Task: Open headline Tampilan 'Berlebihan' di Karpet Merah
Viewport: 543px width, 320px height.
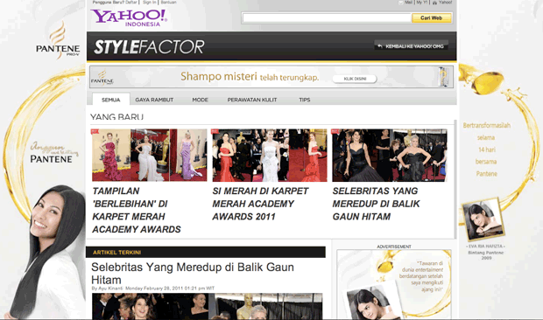Action: [137, 210]
